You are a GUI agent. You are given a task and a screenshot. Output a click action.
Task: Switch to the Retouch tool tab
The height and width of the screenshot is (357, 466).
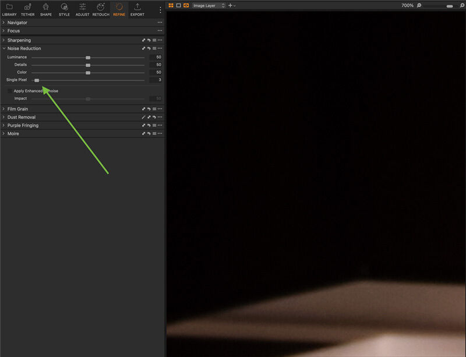101,9
